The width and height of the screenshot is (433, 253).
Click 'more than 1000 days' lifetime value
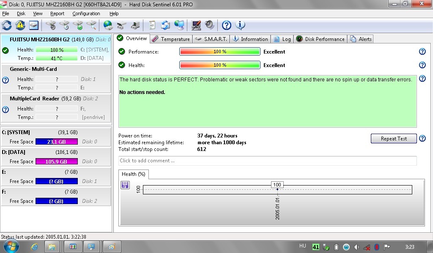click(x=222, y=143)
